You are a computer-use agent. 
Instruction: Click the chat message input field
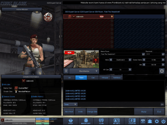click(x=119, y=105)
